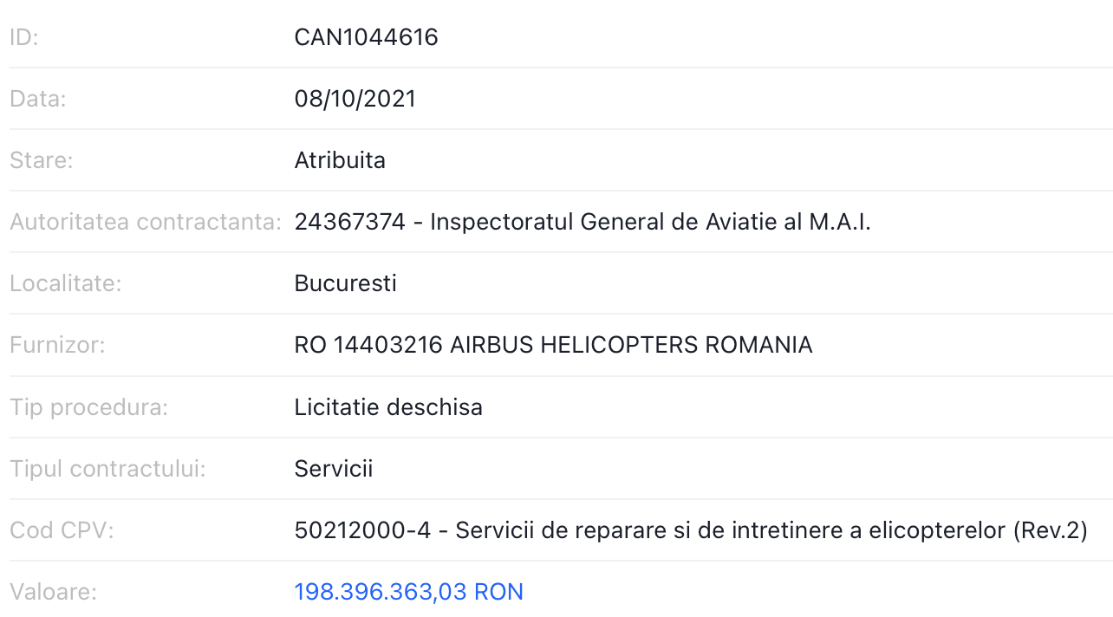Click the date value 08/10/2021
The width and height of the screenshot is (1113, 617).
pyautogui.click(x=355, y=99)
